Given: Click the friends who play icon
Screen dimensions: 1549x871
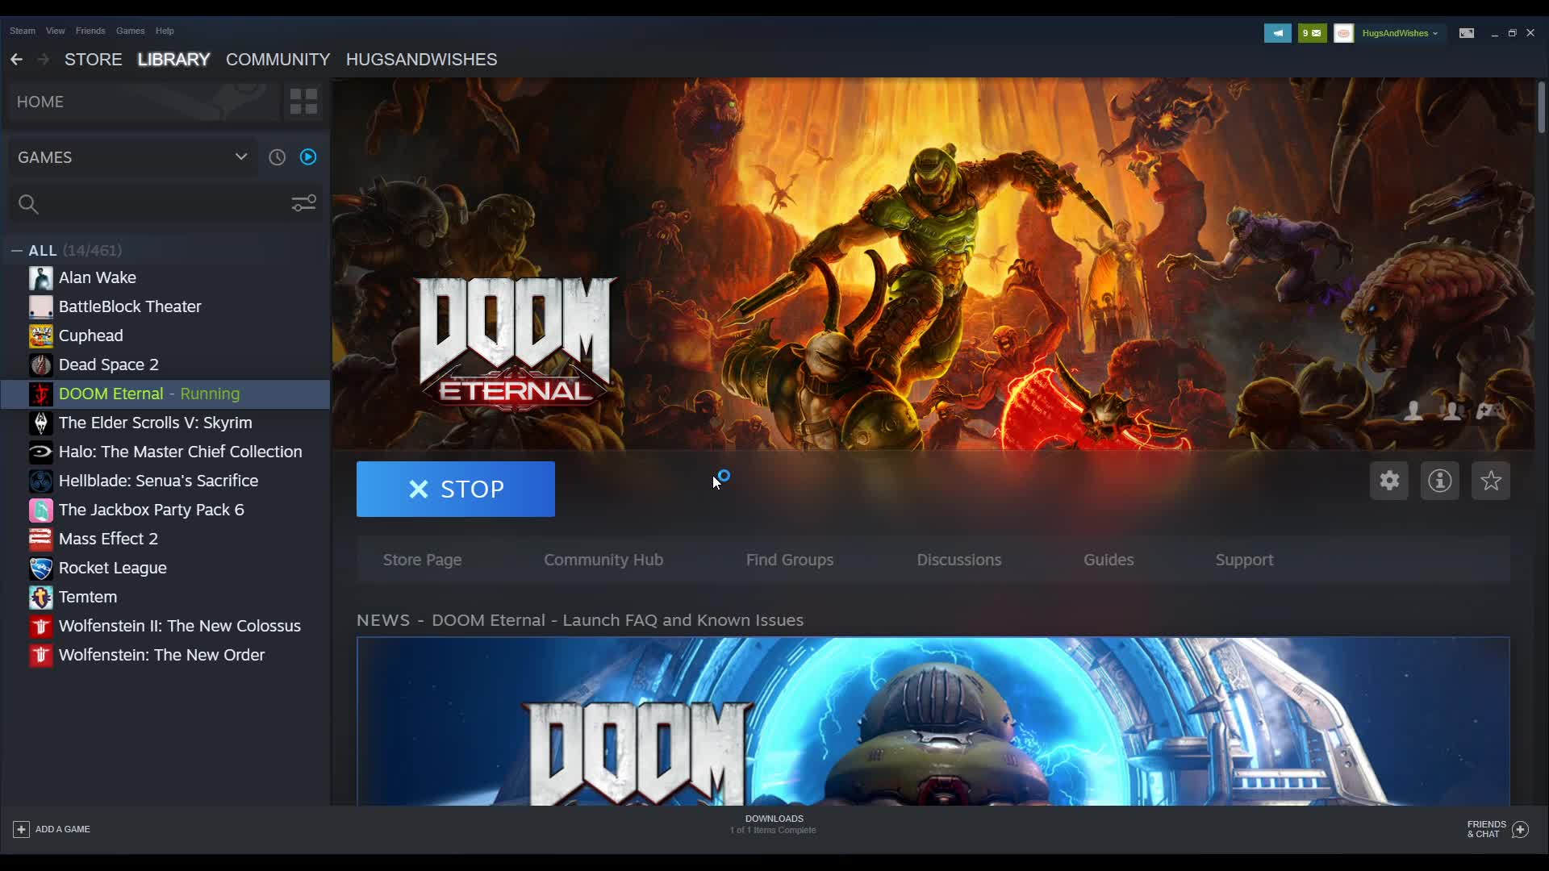Looking at the screenshot, I should click(1451, 411).
